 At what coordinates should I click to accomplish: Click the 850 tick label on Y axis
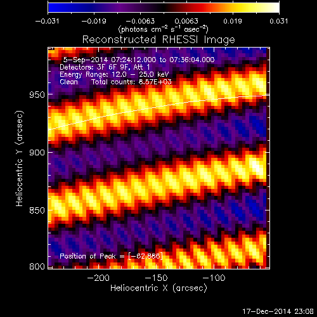coord(37,210)
